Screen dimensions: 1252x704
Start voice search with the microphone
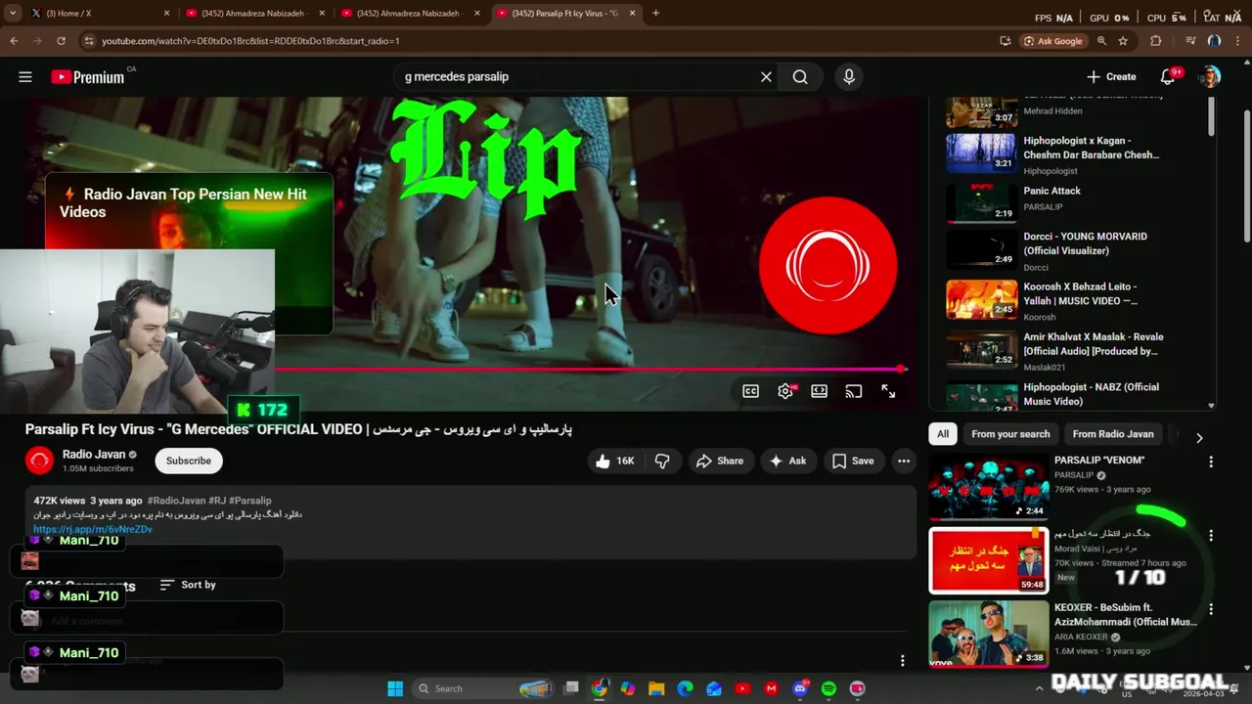coord(849,76)
